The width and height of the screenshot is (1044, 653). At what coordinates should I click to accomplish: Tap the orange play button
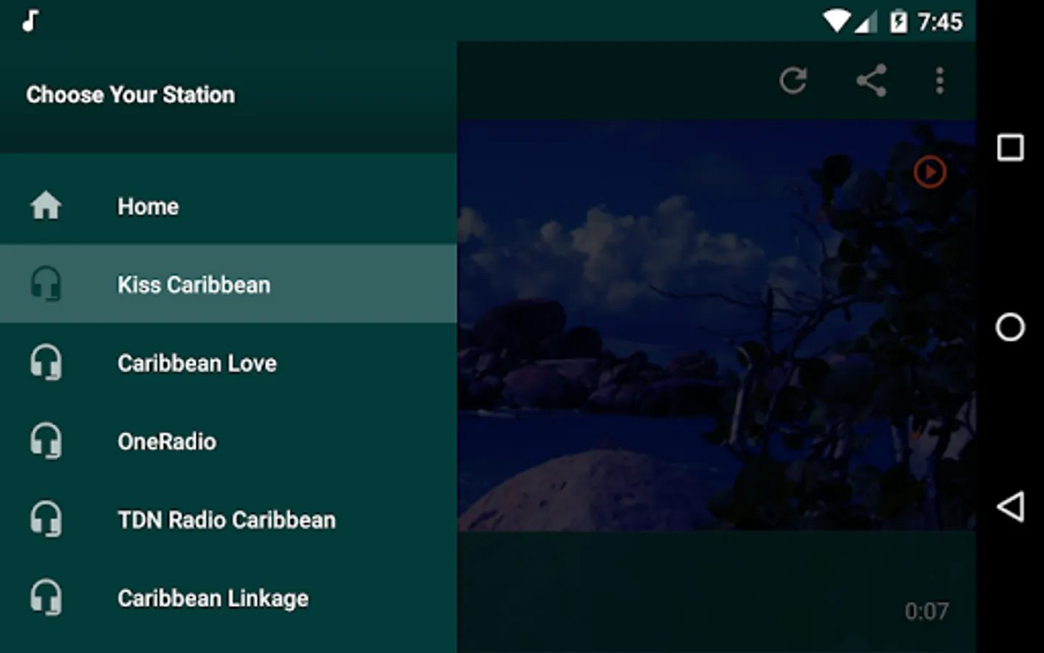pyautogui.click(x=929, y=172)
